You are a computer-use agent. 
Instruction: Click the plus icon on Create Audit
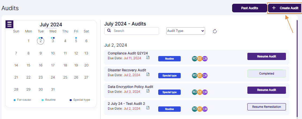[274, 8]
